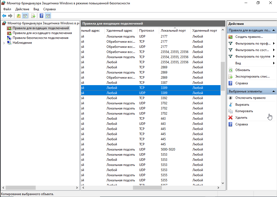Toggle the console tree pane toolbar icon

[x=25, y=16]
